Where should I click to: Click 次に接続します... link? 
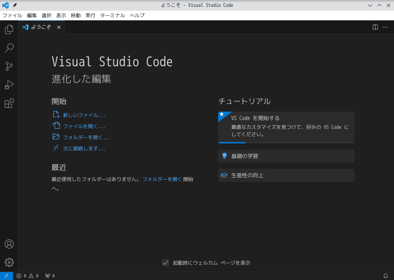[84, 148]
